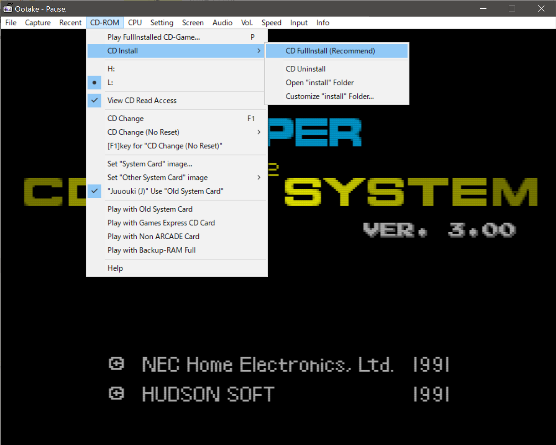The image size is (556, 445).
Task: Choose Play FullInstalled CD-Game...
Action: pyautogui.click(x=176, y=37)
